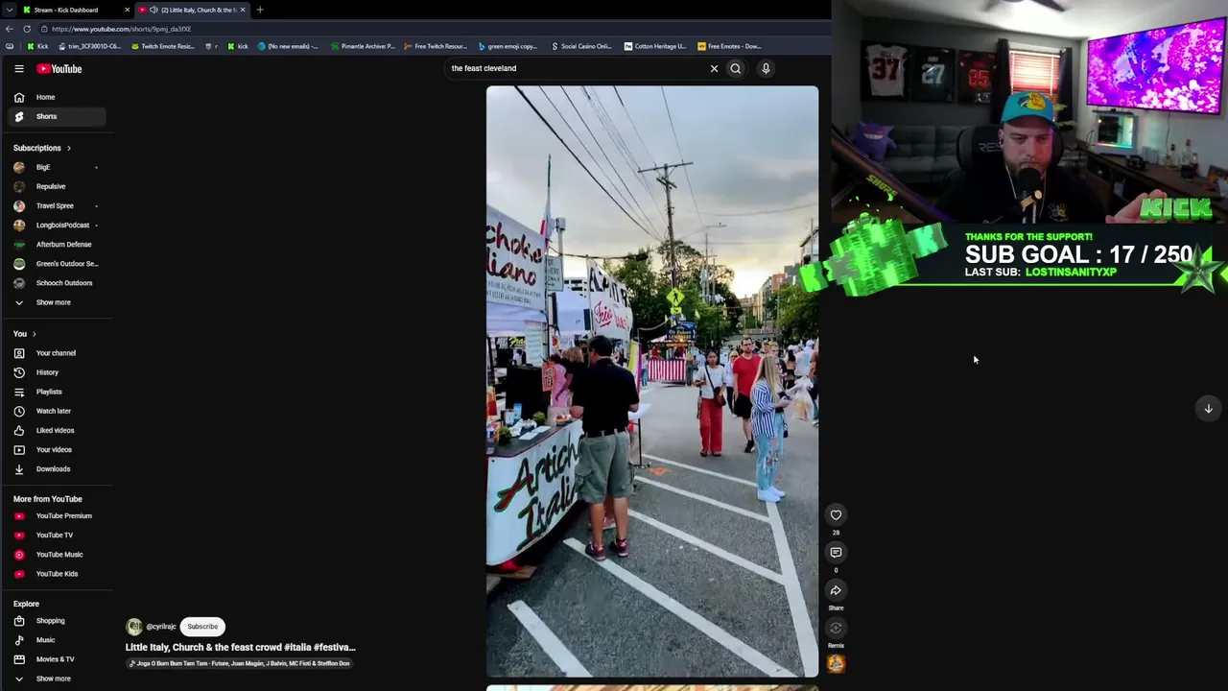Go to the next Short with the down arrow
Viewport: 1228px width, 691px height.
tap(1208, 408)
